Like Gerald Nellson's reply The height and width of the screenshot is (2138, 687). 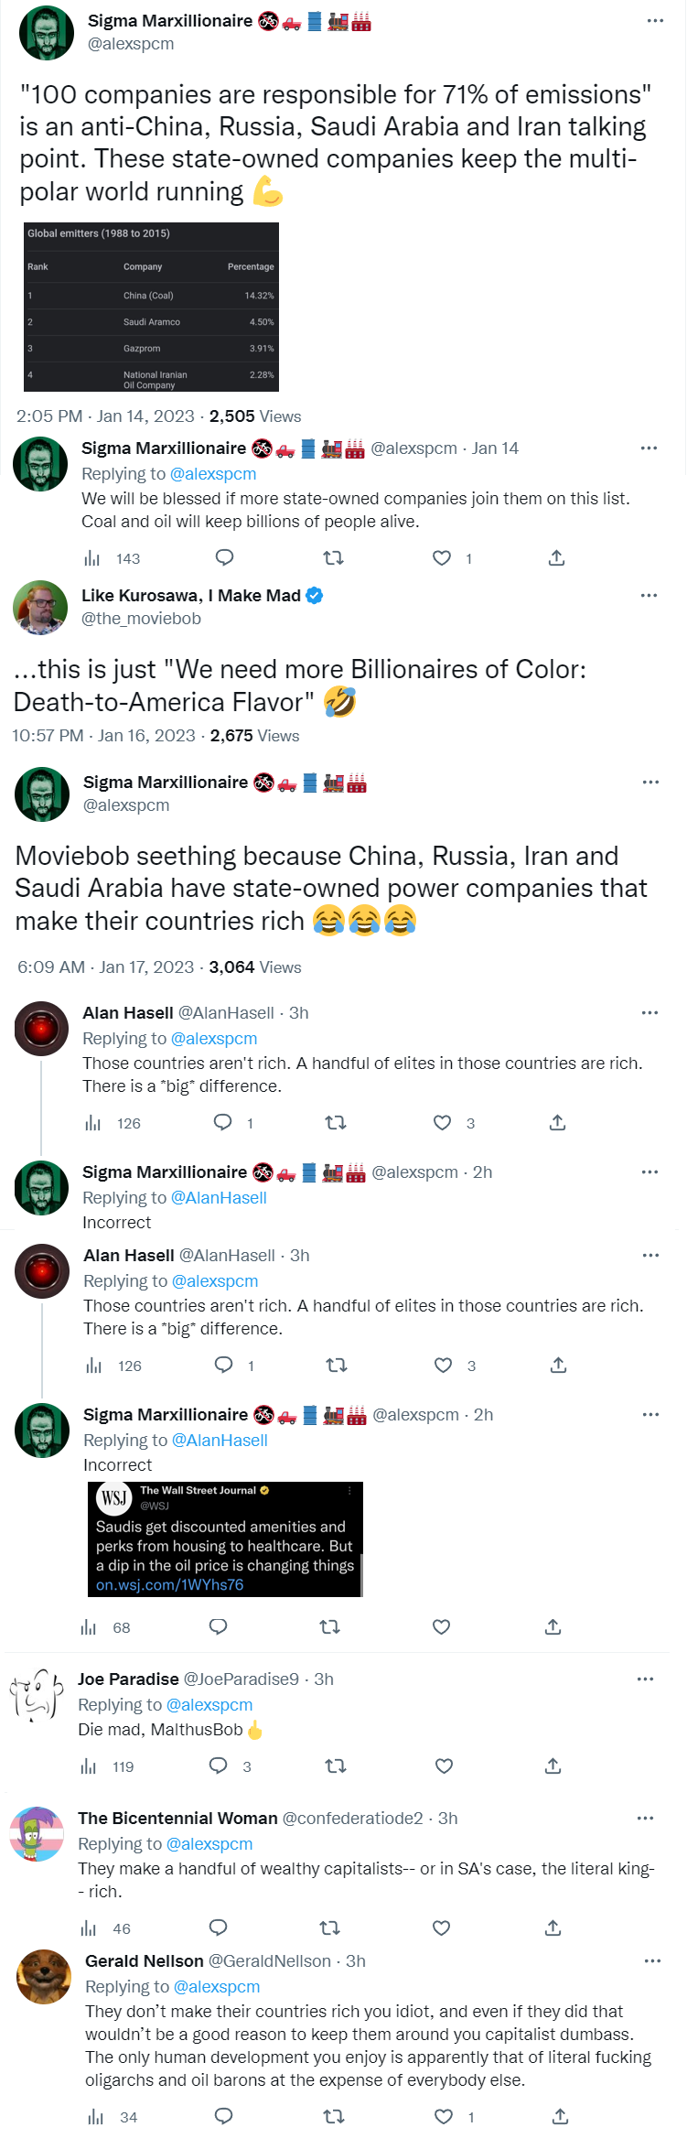click(x=444, y=2116)
